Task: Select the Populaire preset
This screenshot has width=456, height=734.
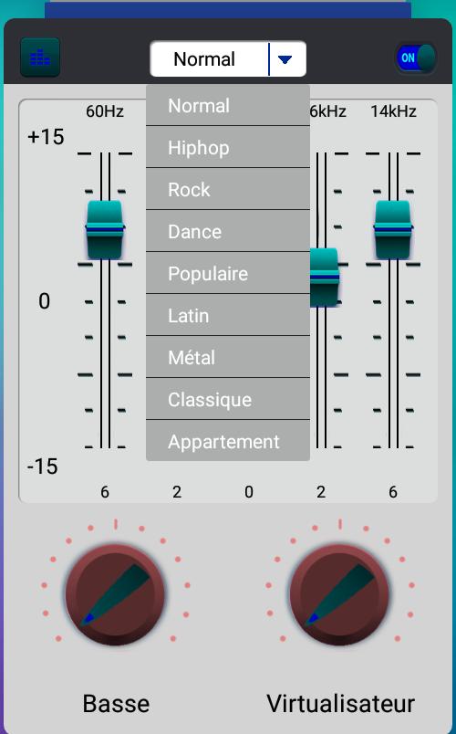Action: (228, 273)
